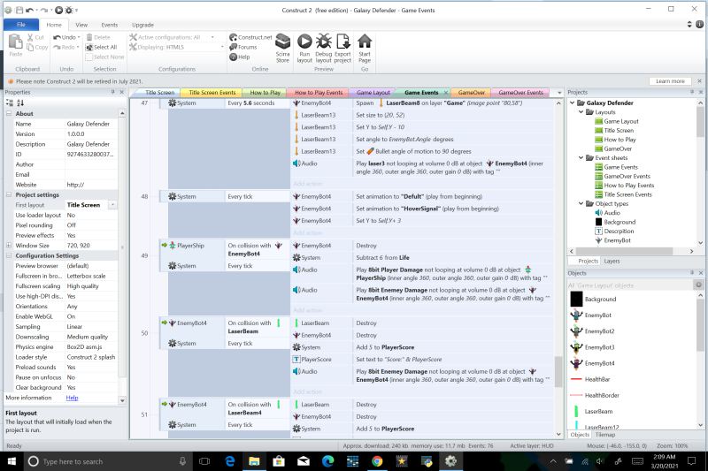Close the Game Events tab
This screenshot has height=471, width=708.
446,93
